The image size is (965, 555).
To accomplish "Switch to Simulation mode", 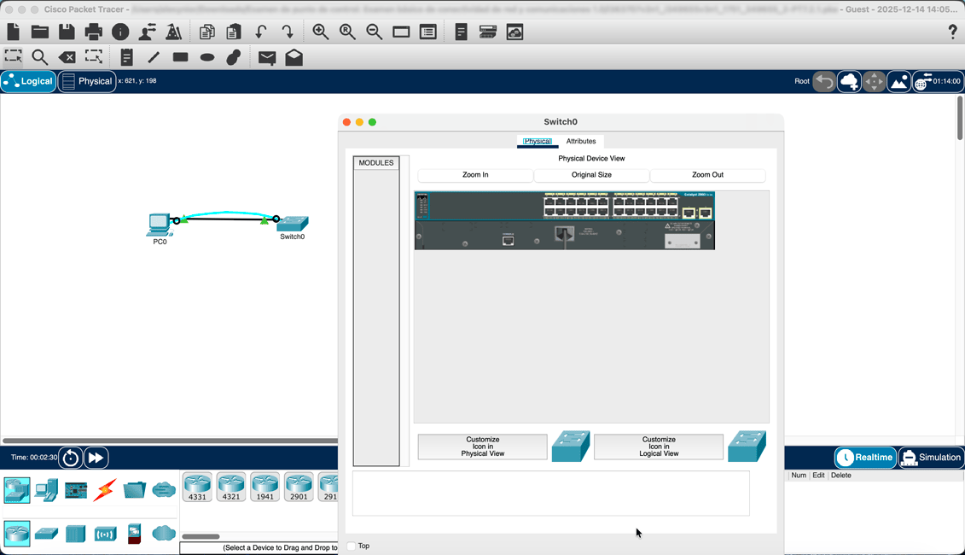I will pos(930,457).
